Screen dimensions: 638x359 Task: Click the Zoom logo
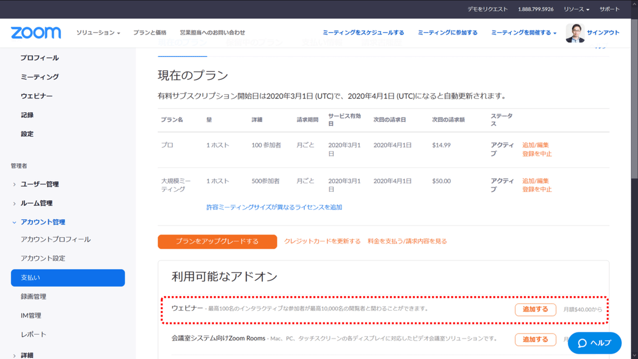click(x=35, y=32)
